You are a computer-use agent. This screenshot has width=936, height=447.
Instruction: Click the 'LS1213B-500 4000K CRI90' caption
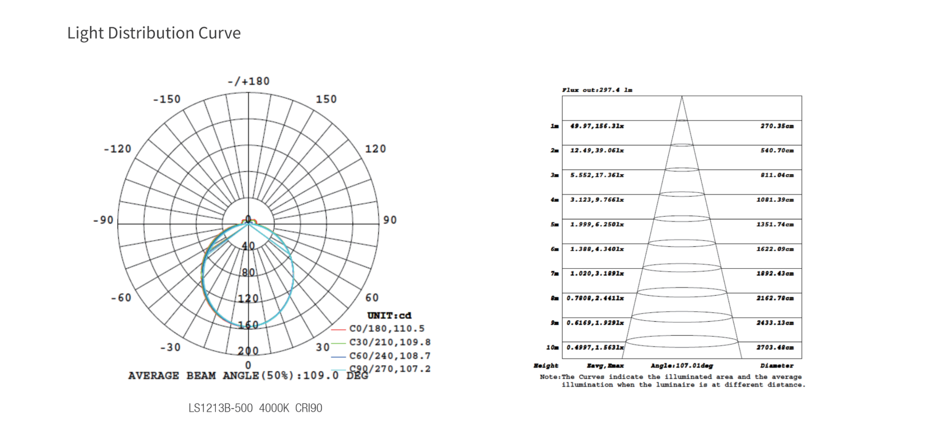coord(255,408)
